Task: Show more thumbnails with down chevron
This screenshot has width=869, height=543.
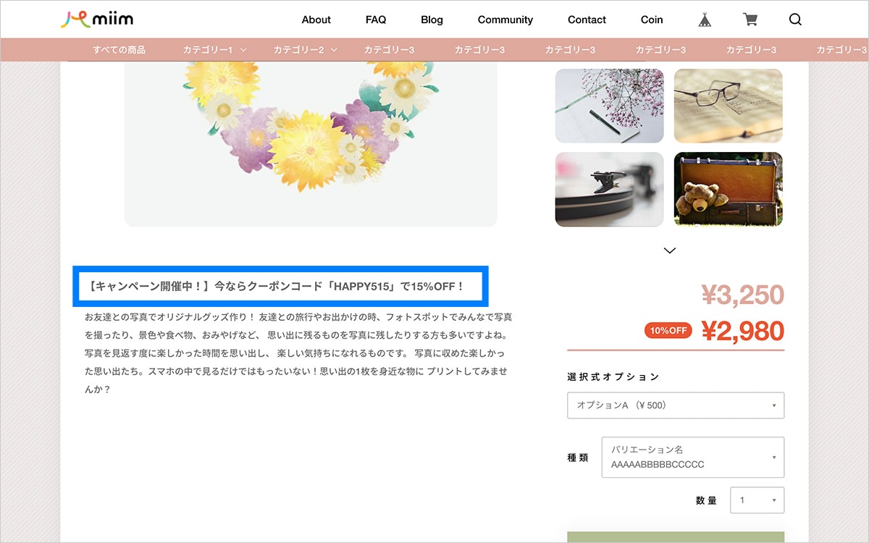Action: (670, 251)
